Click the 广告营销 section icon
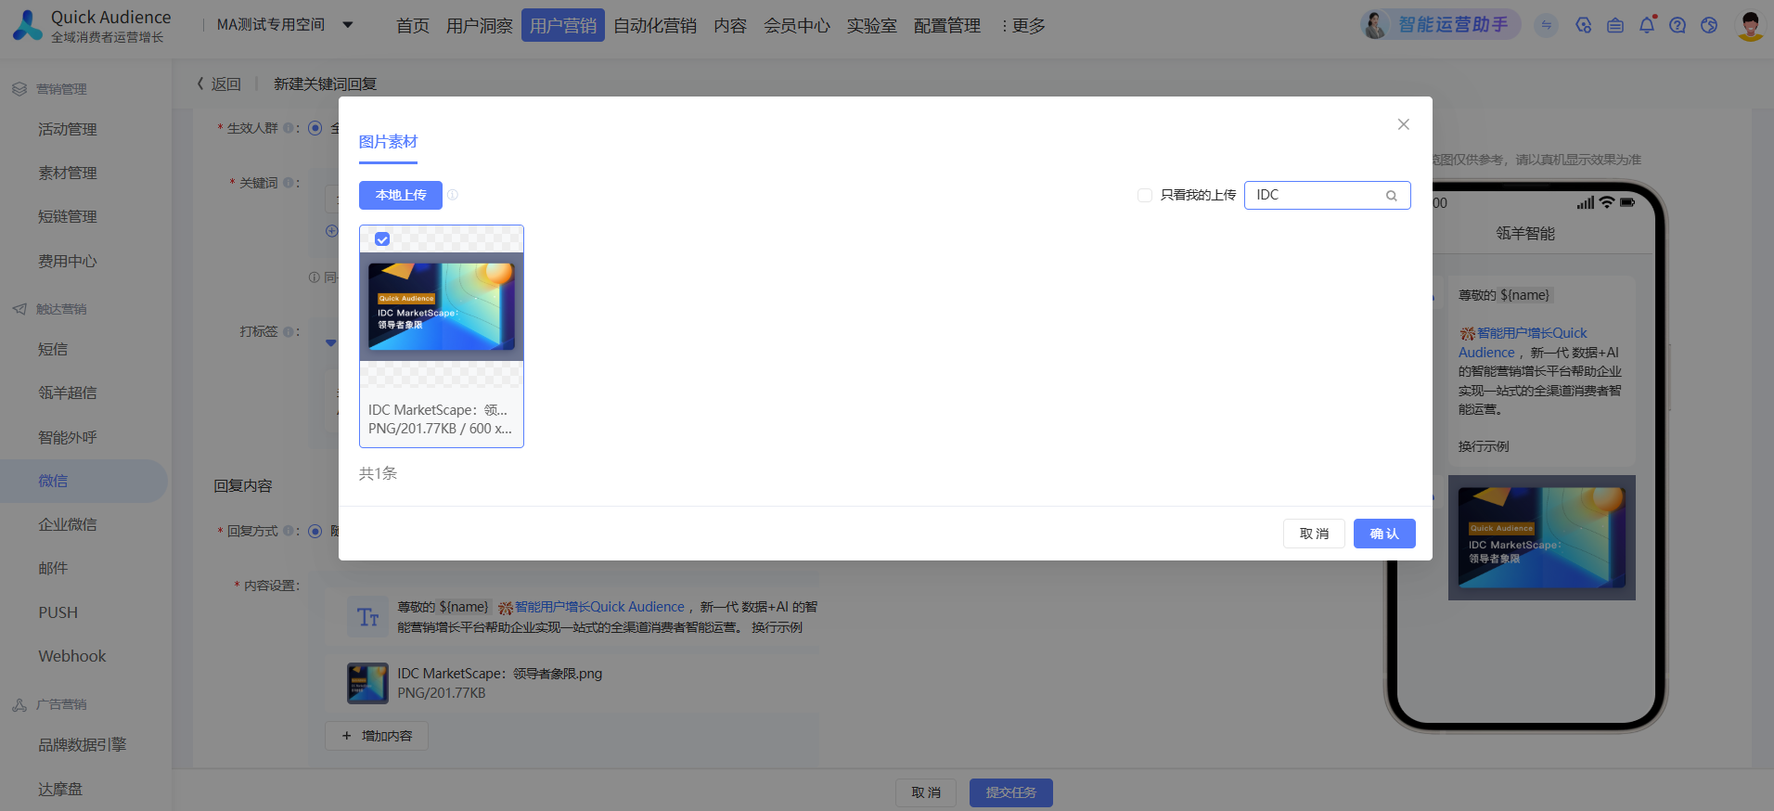This screenshot has width=1774, height=811. [x=19, y=705]
